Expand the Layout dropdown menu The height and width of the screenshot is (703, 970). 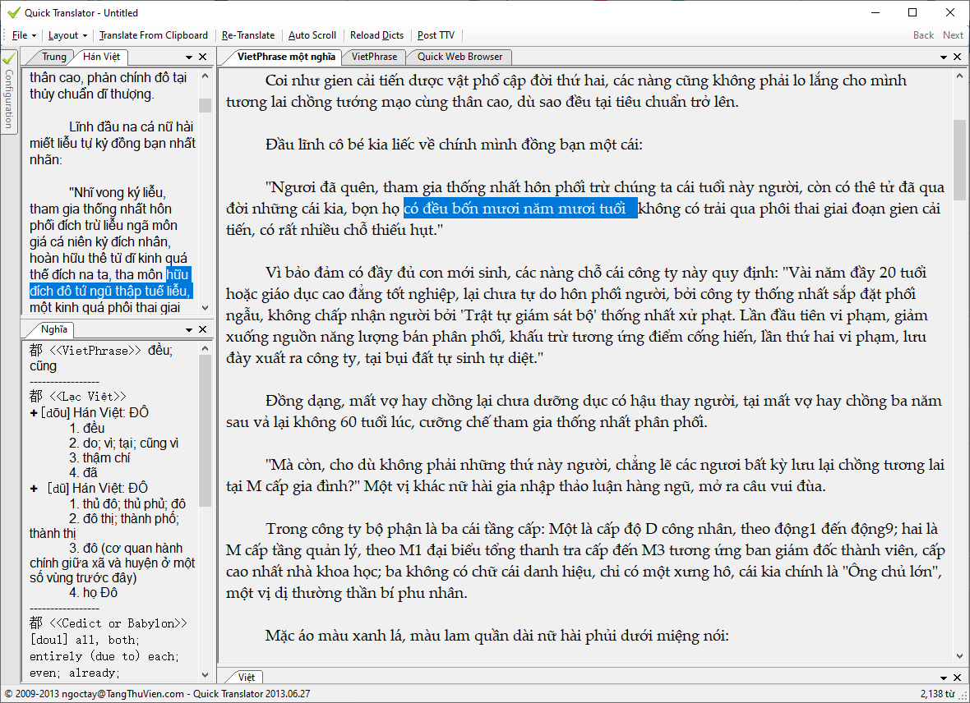[67, 35]
